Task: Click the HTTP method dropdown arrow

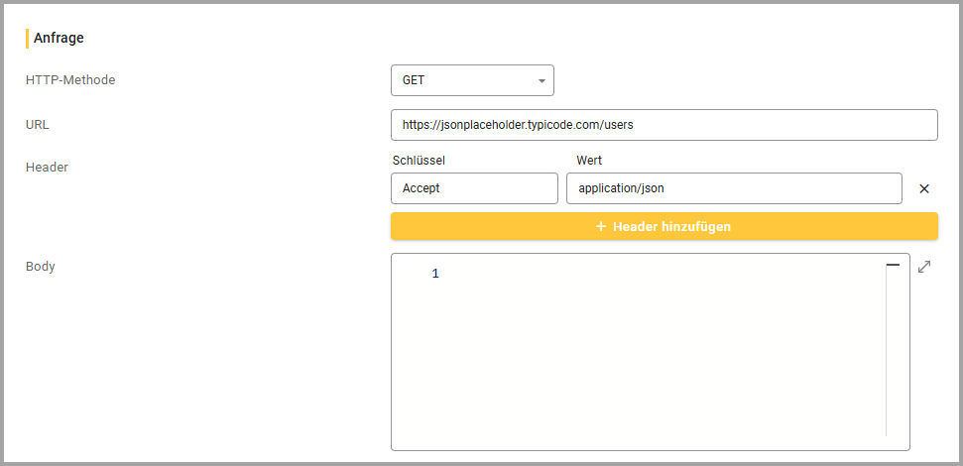Action: (542, 80)
